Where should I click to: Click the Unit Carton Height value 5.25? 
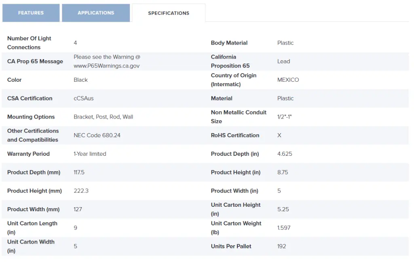(283, 209)
